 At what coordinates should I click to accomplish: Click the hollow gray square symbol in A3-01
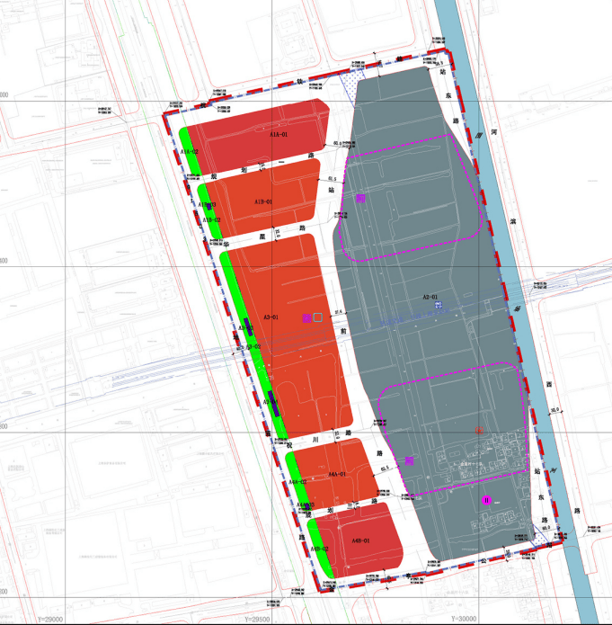tap(316, 317)
